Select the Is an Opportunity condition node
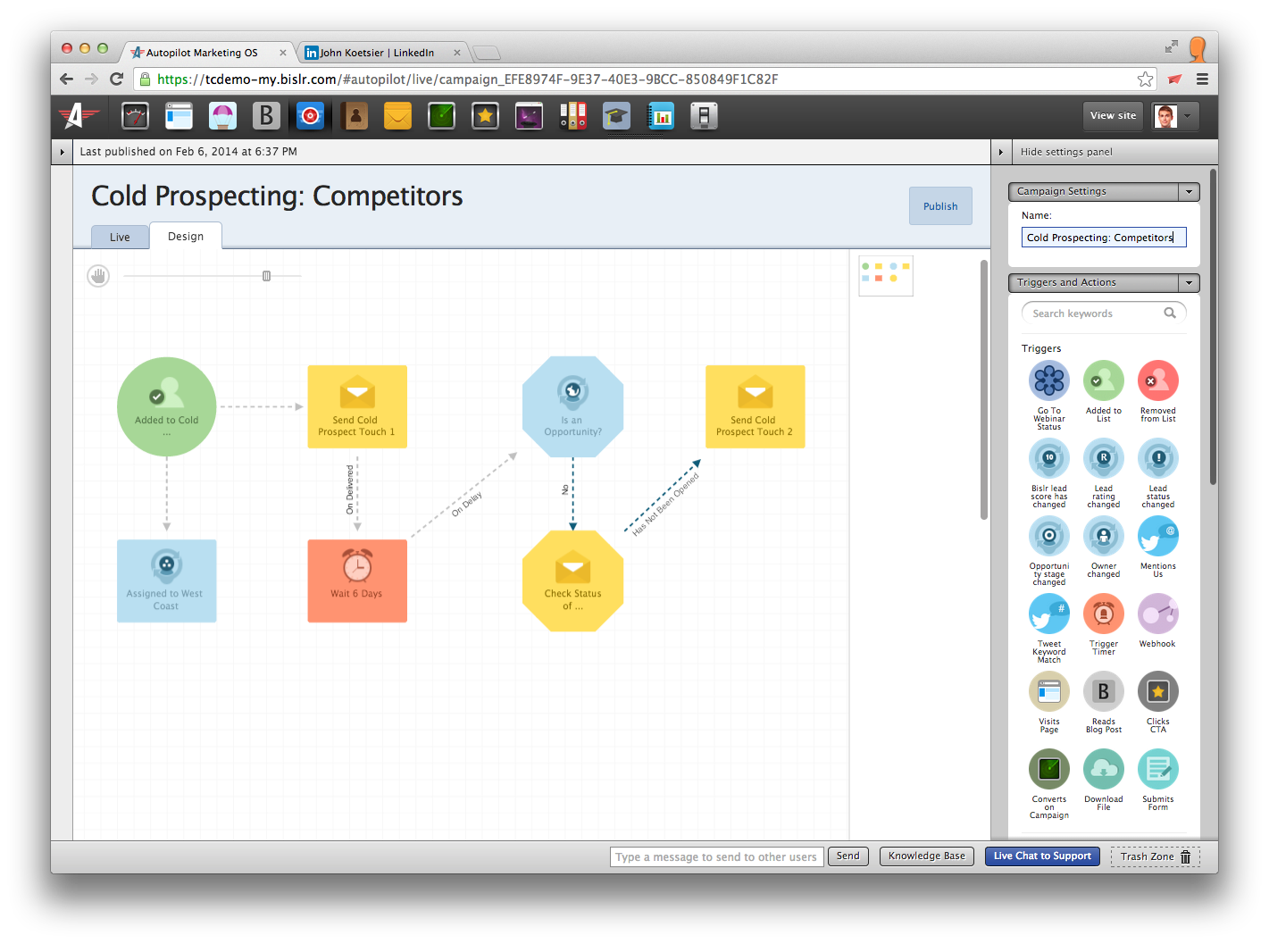 coord(573,406)
